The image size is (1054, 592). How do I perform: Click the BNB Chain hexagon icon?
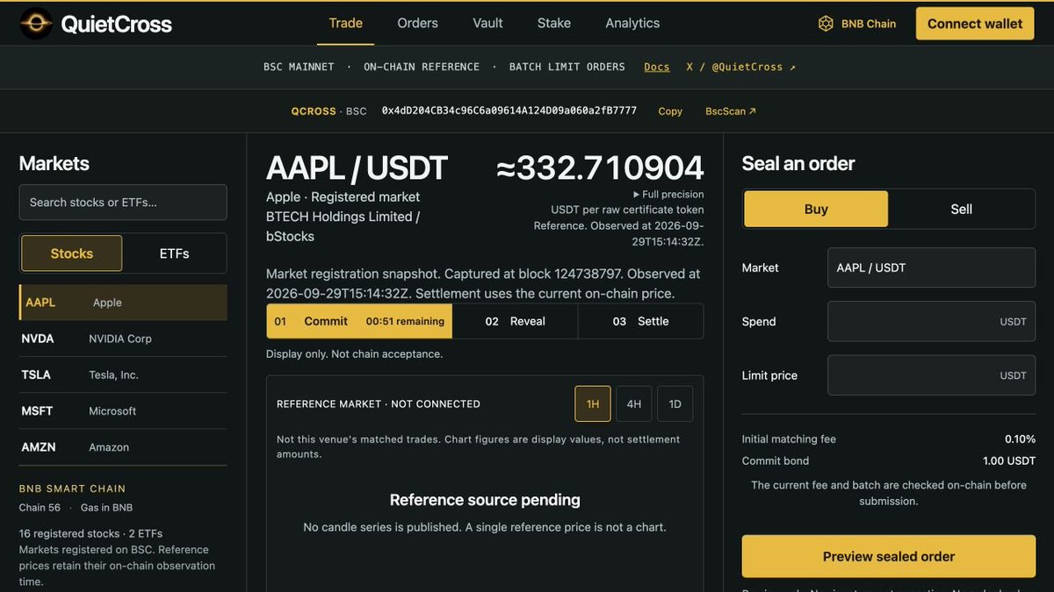(826, 24)
